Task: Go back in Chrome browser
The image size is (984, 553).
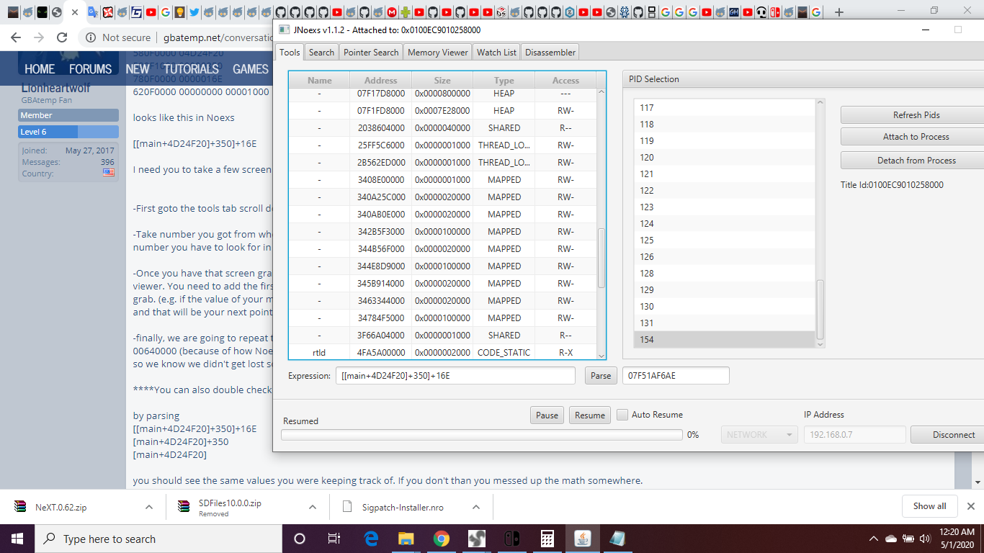Action: click(16, 37)
